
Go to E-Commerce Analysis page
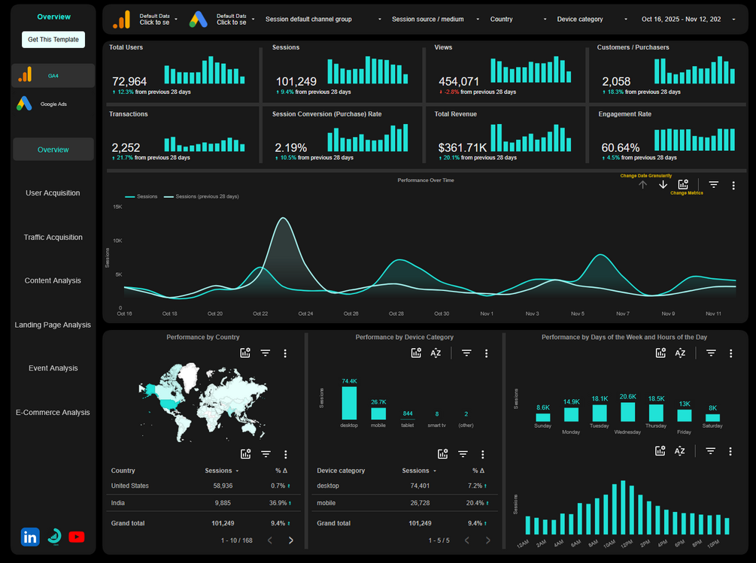[x=53, y=412]
